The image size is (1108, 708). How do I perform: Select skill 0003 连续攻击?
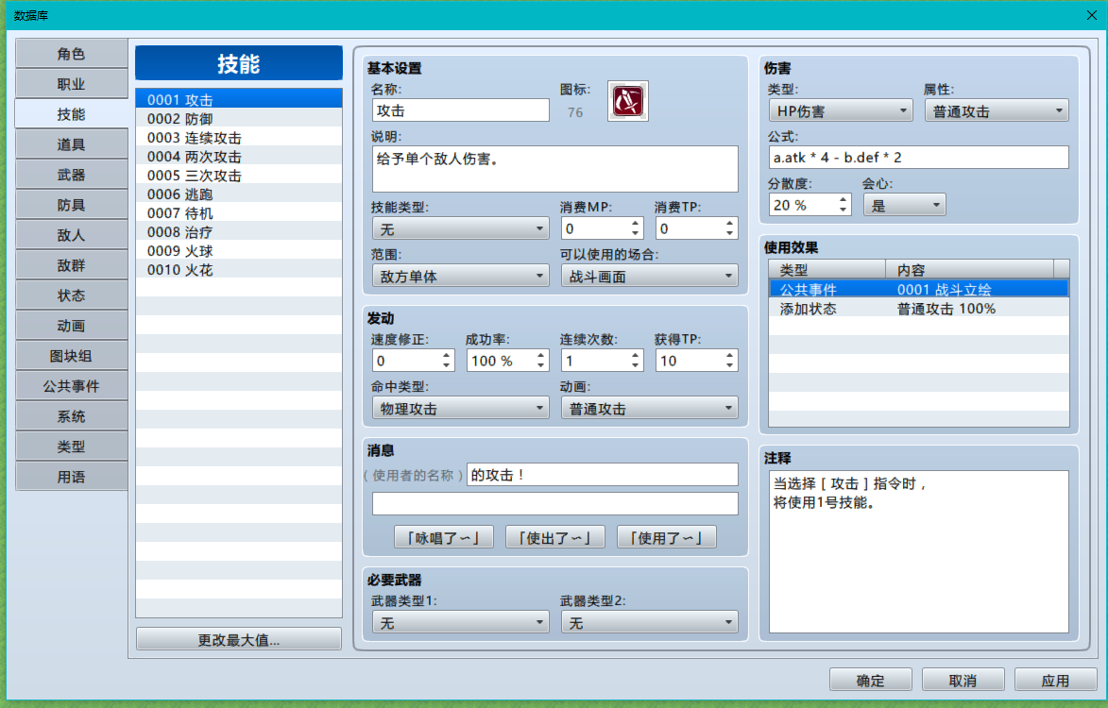(239, 138)
